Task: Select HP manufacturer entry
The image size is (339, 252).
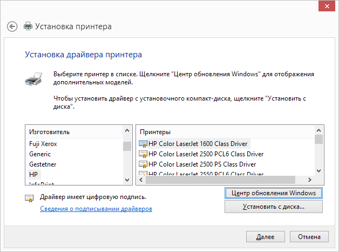Action: tap(33, 174)
